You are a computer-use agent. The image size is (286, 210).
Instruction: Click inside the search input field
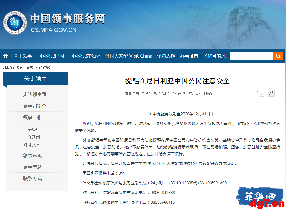[x=251, y=56]
